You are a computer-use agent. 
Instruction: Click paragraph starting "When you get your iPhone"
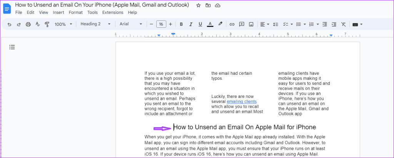point(235,146)
